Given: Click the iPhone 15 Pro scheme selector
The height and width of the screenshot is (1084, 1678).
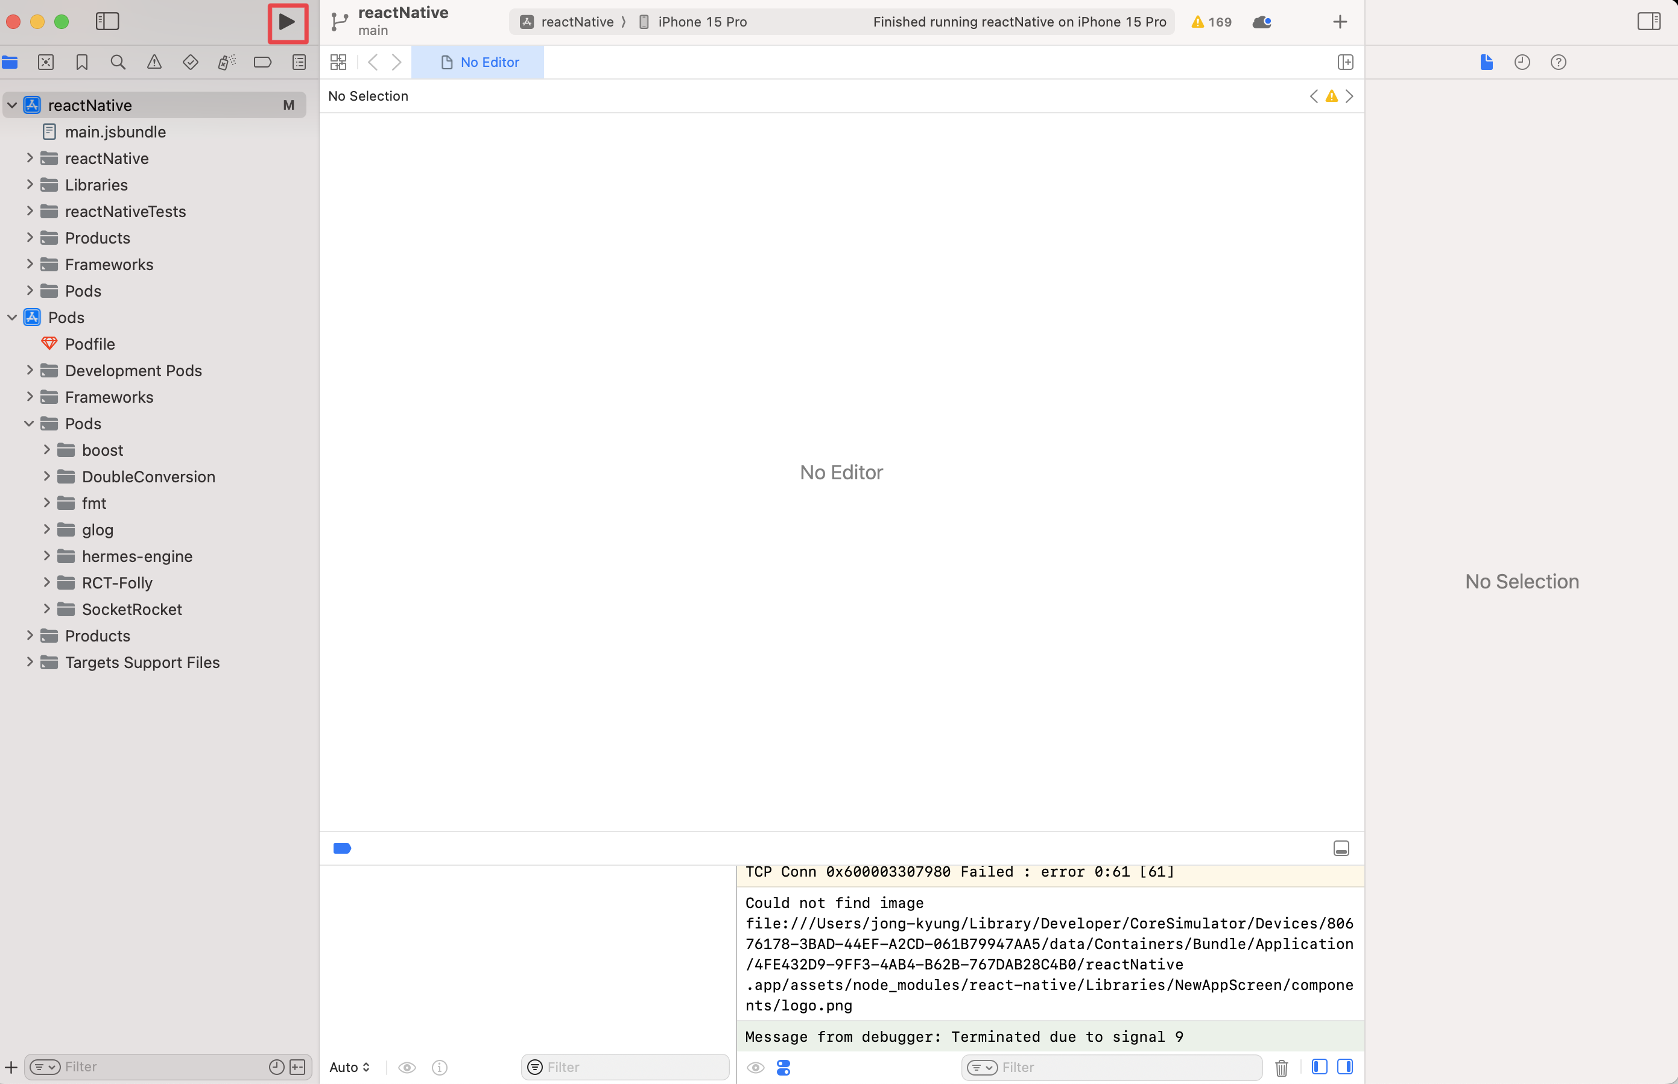Looking at the screenshot, I should coord(702,20).
